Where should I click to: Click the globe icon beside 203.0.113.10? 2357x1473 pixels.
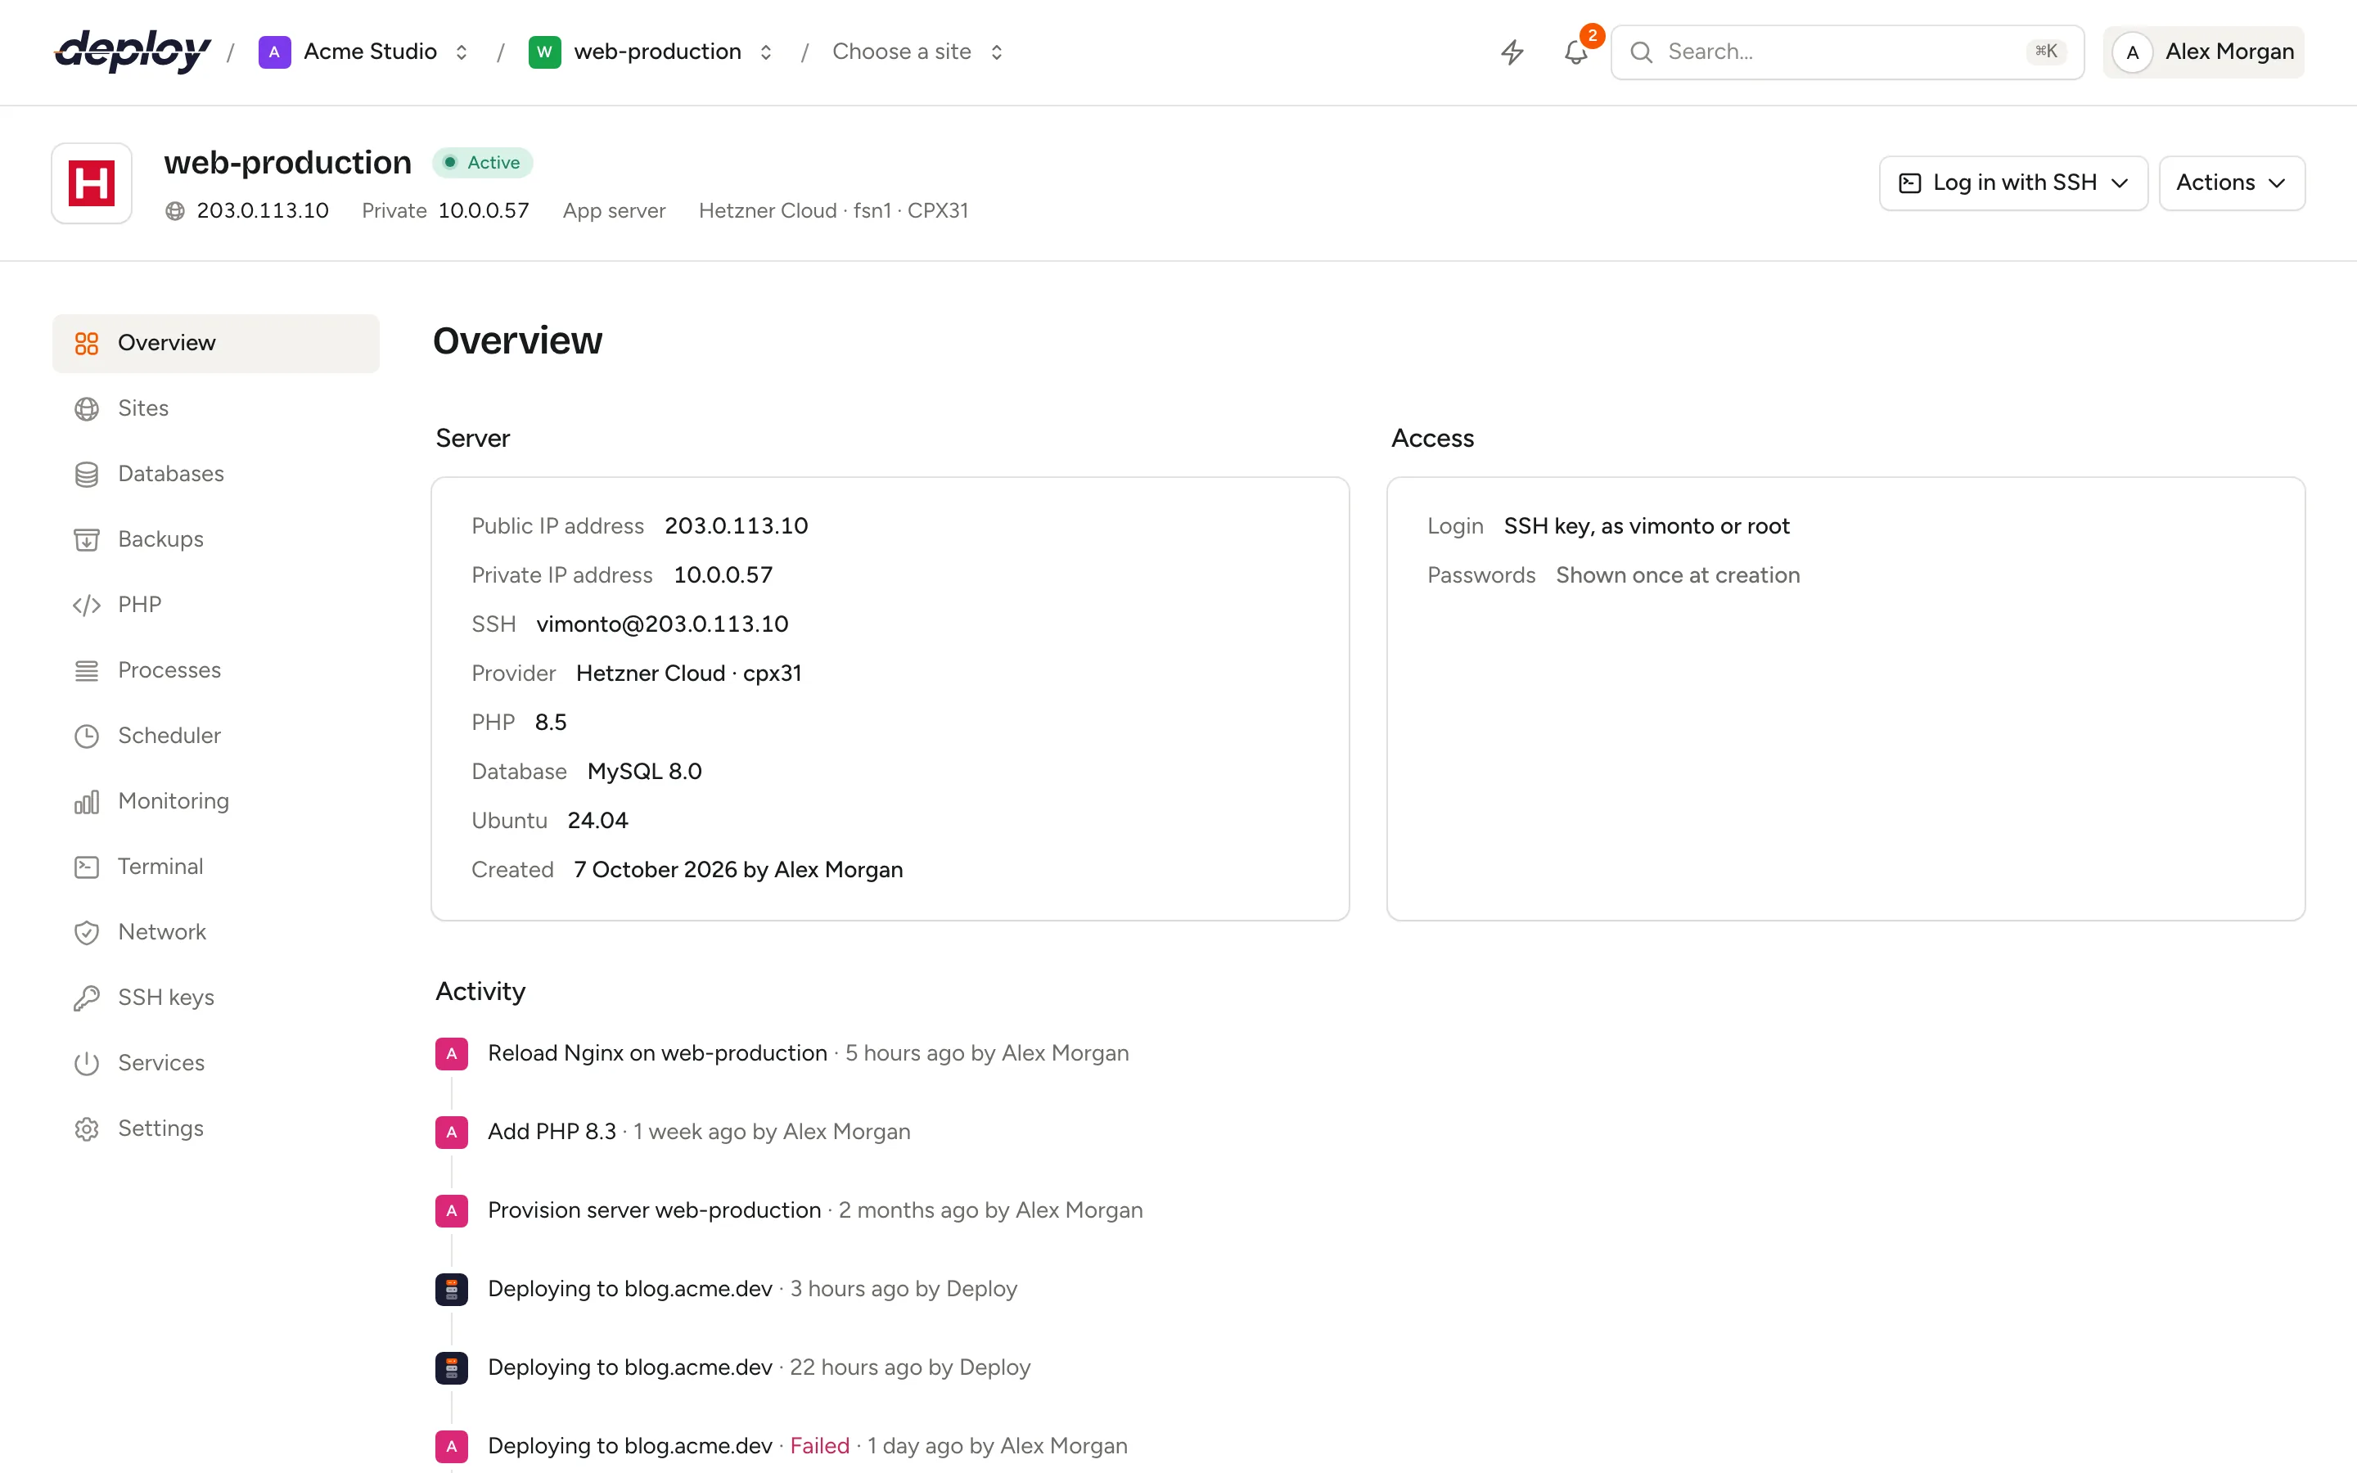(175, 211)
